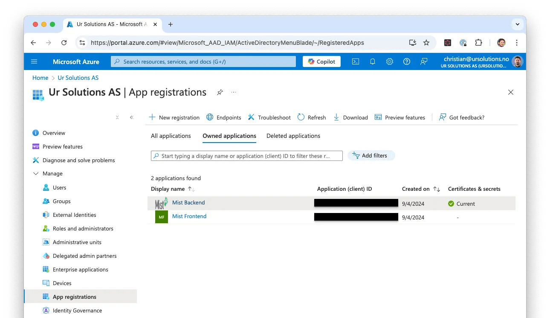Click New registration
Screen dimensions: 550x318
click(174, 117)
